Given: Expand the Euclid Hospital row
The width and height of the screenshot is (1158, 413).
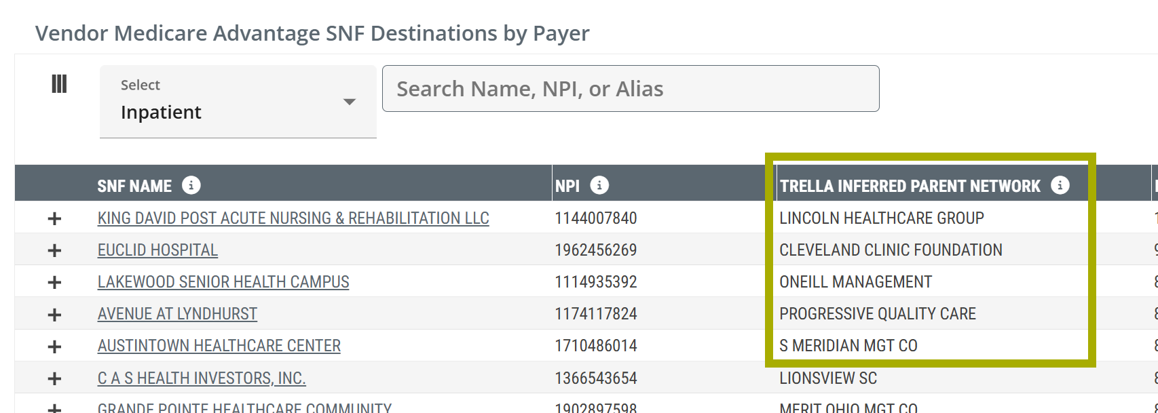Looking at the screenshot, I should tap(54, 250).
